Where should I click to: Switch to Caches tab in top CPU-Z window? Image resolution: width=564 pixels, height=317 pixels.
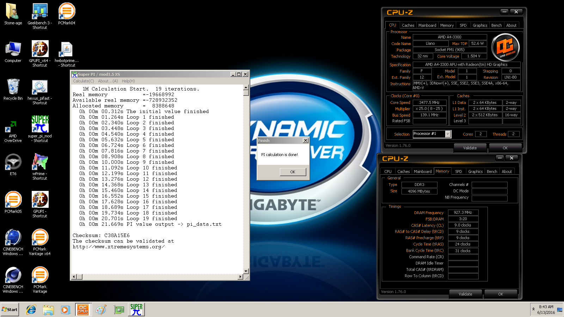tap(408, 25)
